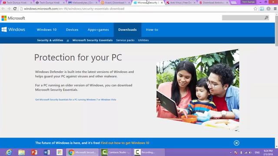The image size is (278, 156).
Task: Open the Windows 10 nav item
Action: [46, 30]
